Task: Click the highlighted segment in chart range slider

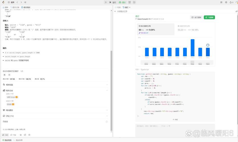Action: pyautogui.click(x=192, y=62)
